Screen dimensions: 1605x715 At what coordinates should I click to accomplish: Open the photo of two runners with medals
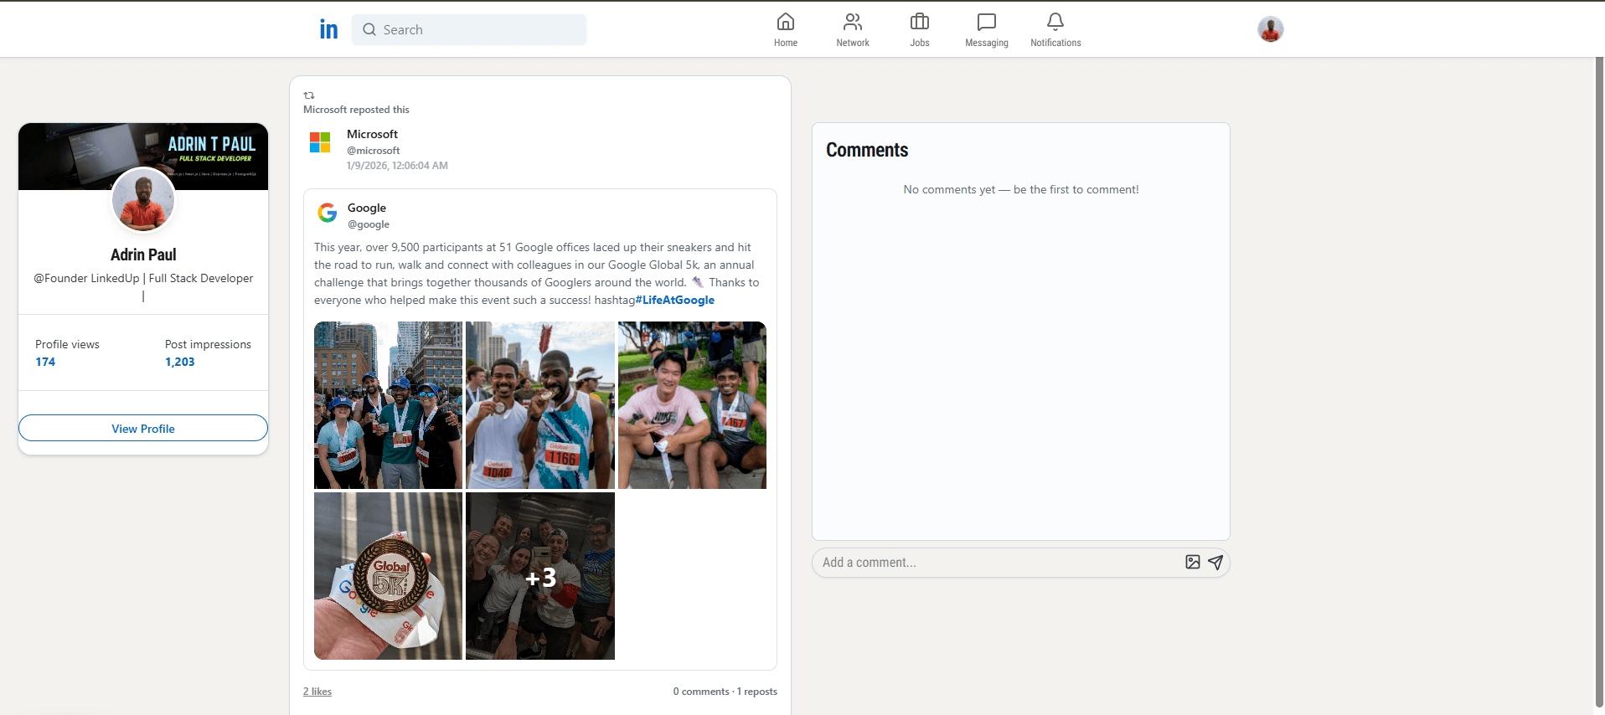point(540,405)
